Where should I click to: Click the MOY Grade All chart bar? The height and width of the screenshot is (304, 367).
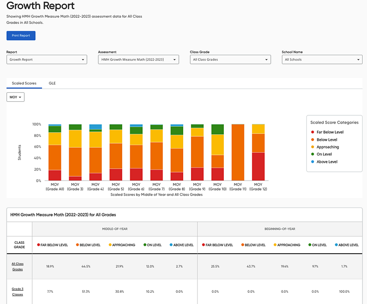tap(55, 152)
